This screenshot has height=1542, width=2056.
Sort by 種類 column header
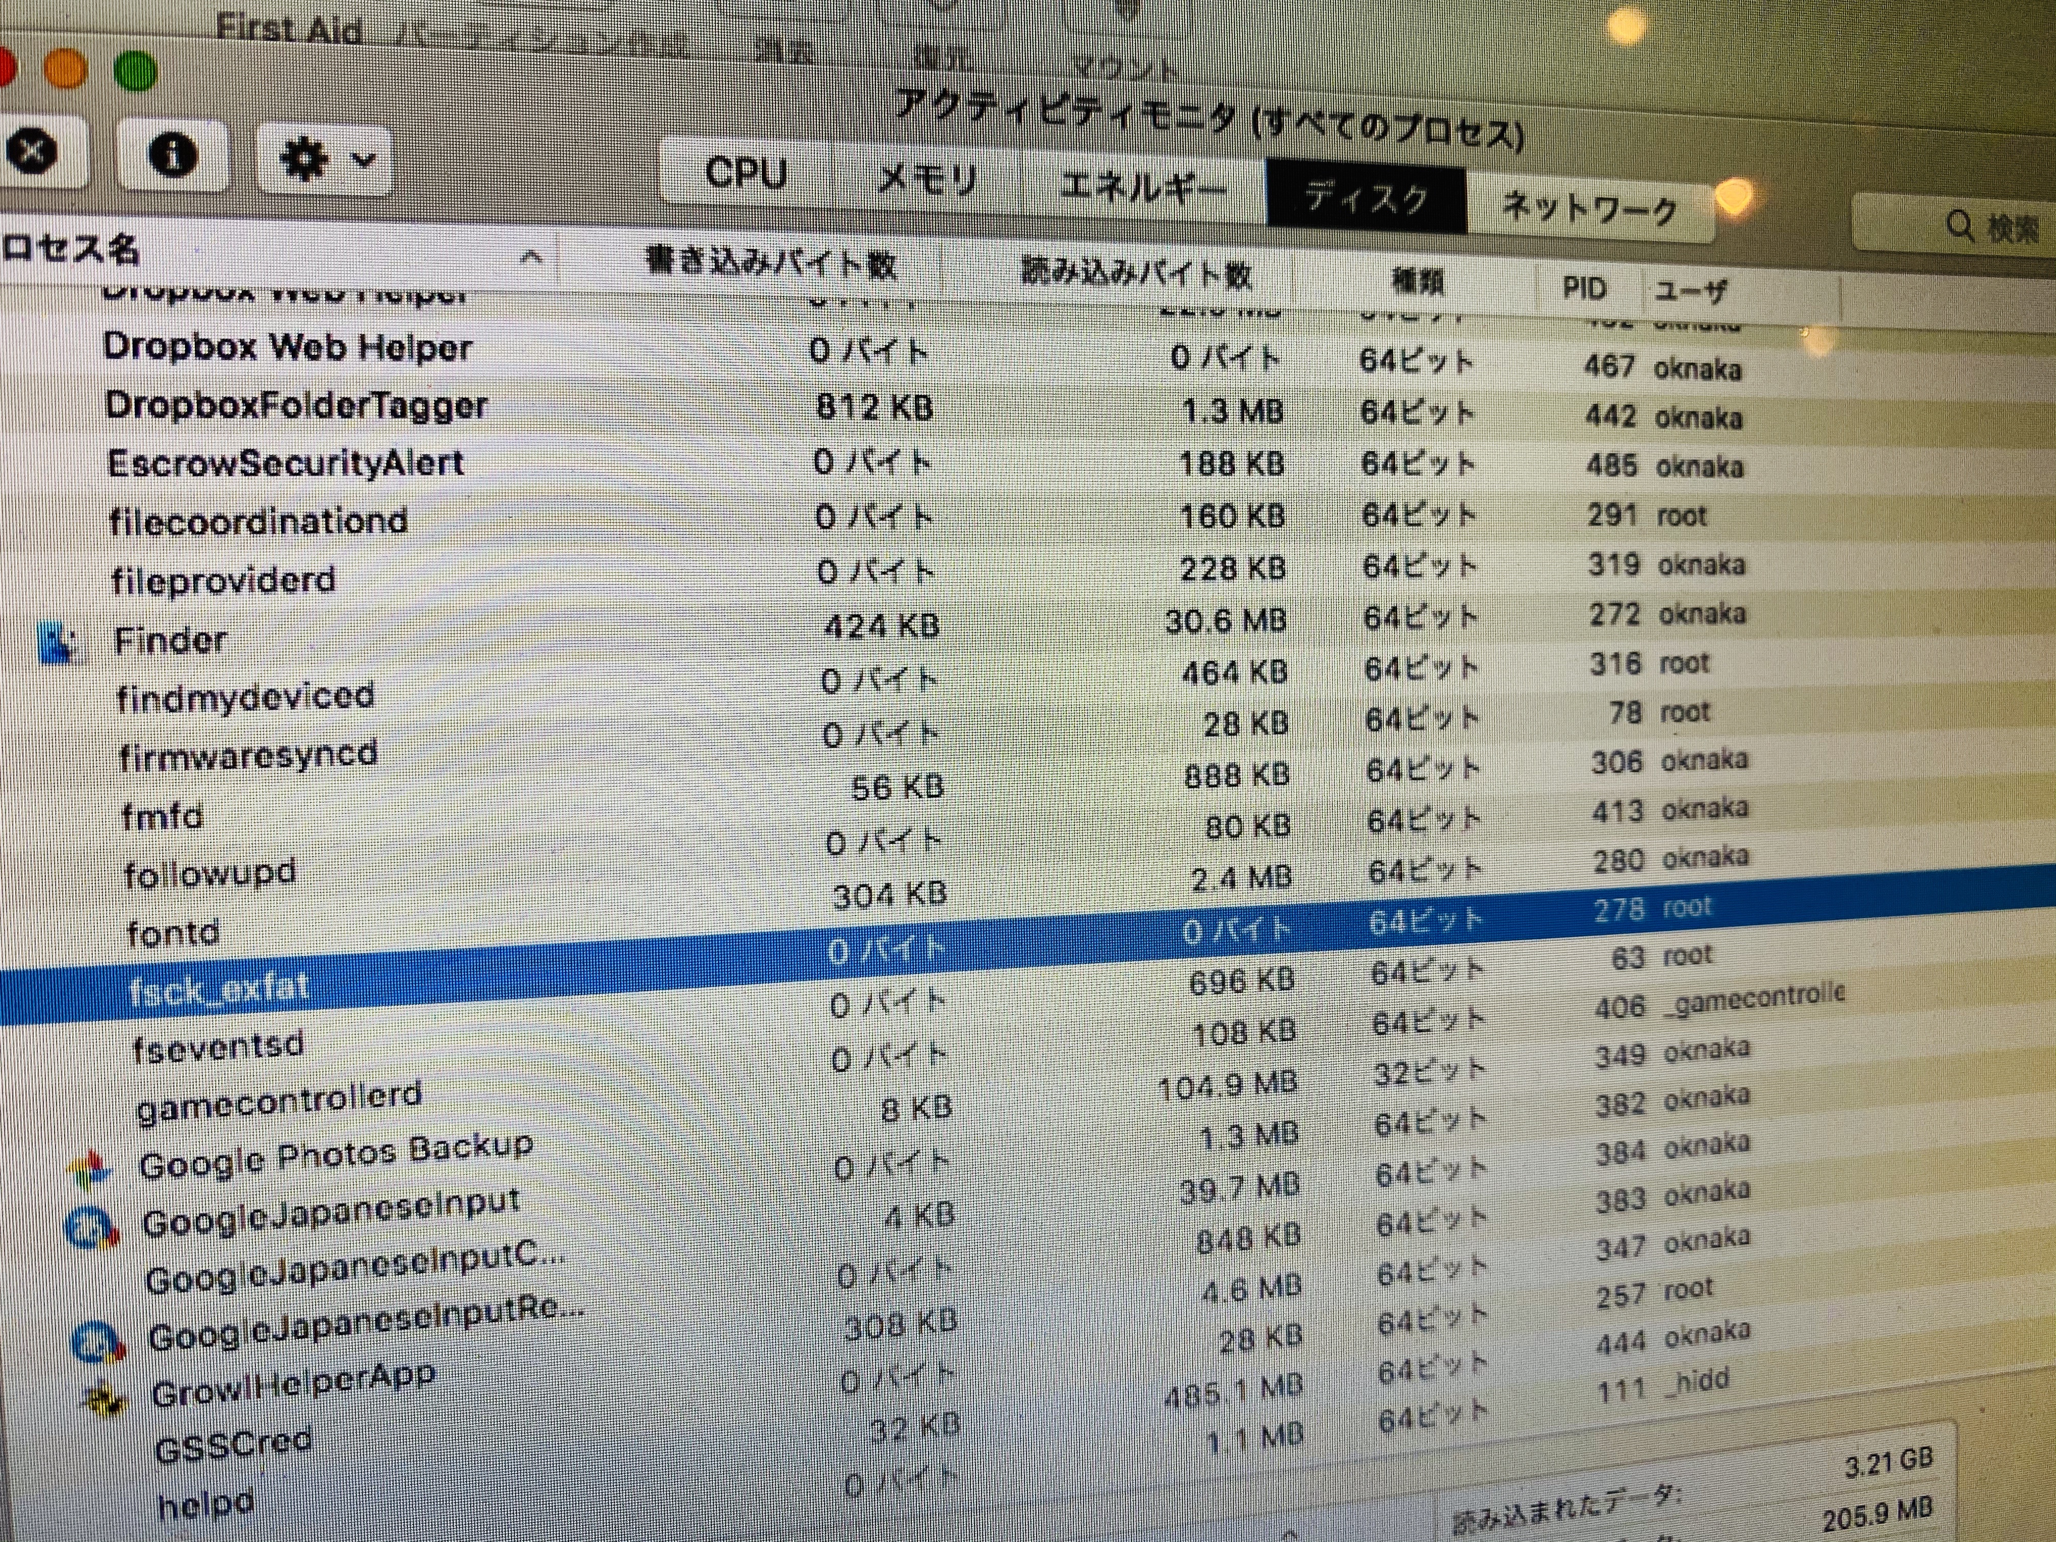pyautogui.click(x=1418, y=280)
